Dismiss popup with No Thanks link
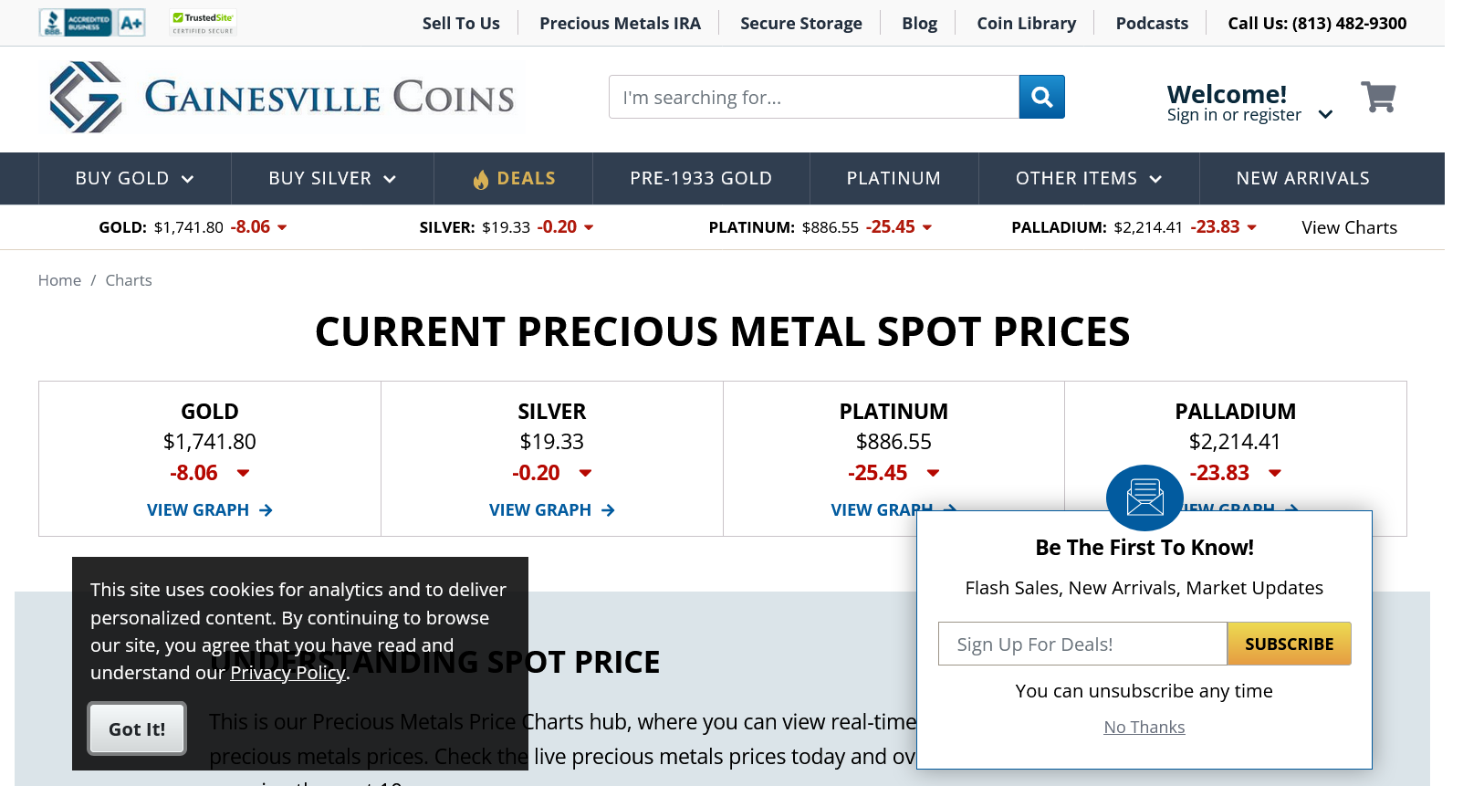Image resolution: width=1463 pixels, height=786 pixels. pos(1144,728)
